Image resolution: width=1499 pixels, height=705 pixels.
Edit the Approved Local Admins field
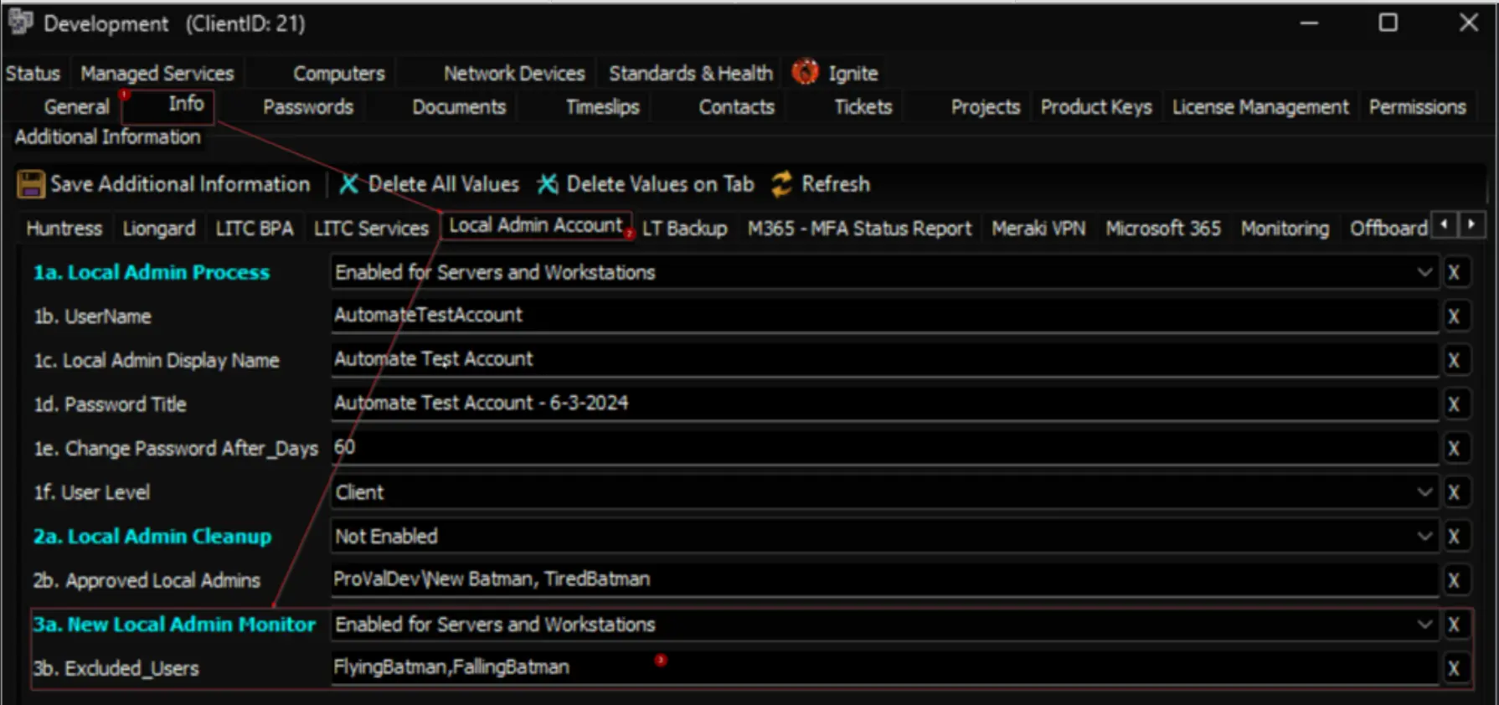[884, 579]
